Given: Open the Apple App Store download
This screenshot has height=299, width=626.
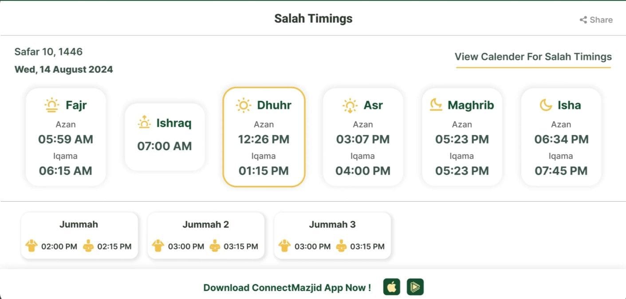Looking at the screenshot, I should click(391, 287).
